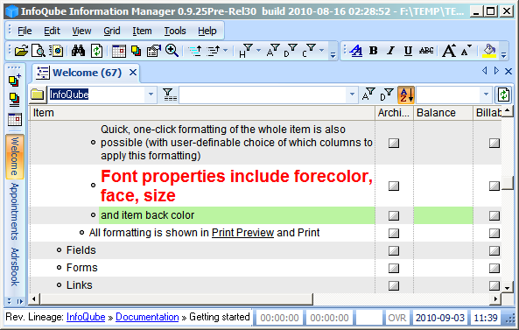The image size is (519, 330).
Task: Toggle the A filter in the grid filter bar
Action: (368, 95)
